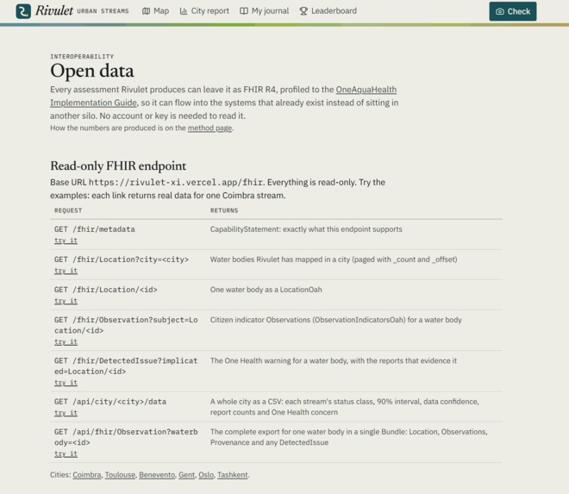Click the open book icon beside My journal

(x=244, y=11)
